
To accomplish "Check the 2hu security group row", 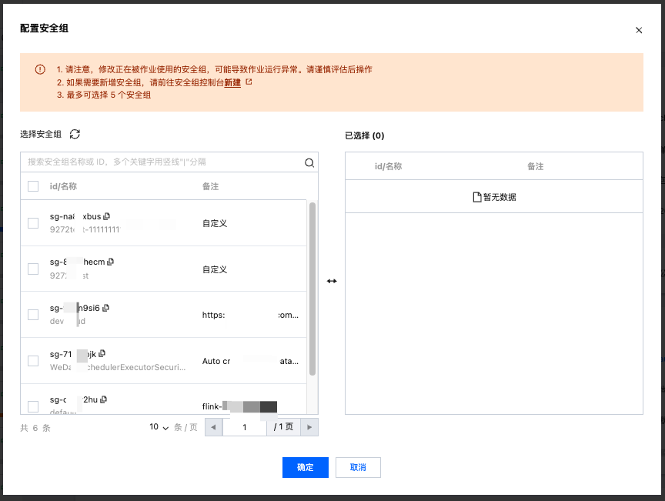I will [x=33, y=406].
